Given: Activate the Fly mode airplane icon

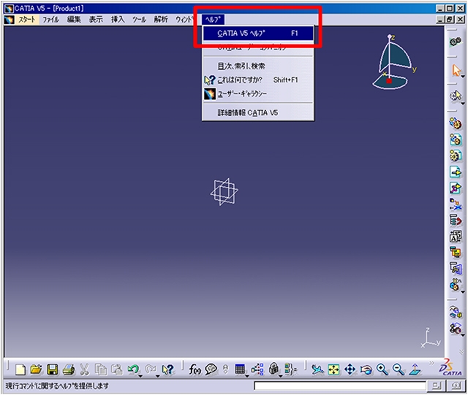Looking at the screenshot, I should [x=317, y=370].
